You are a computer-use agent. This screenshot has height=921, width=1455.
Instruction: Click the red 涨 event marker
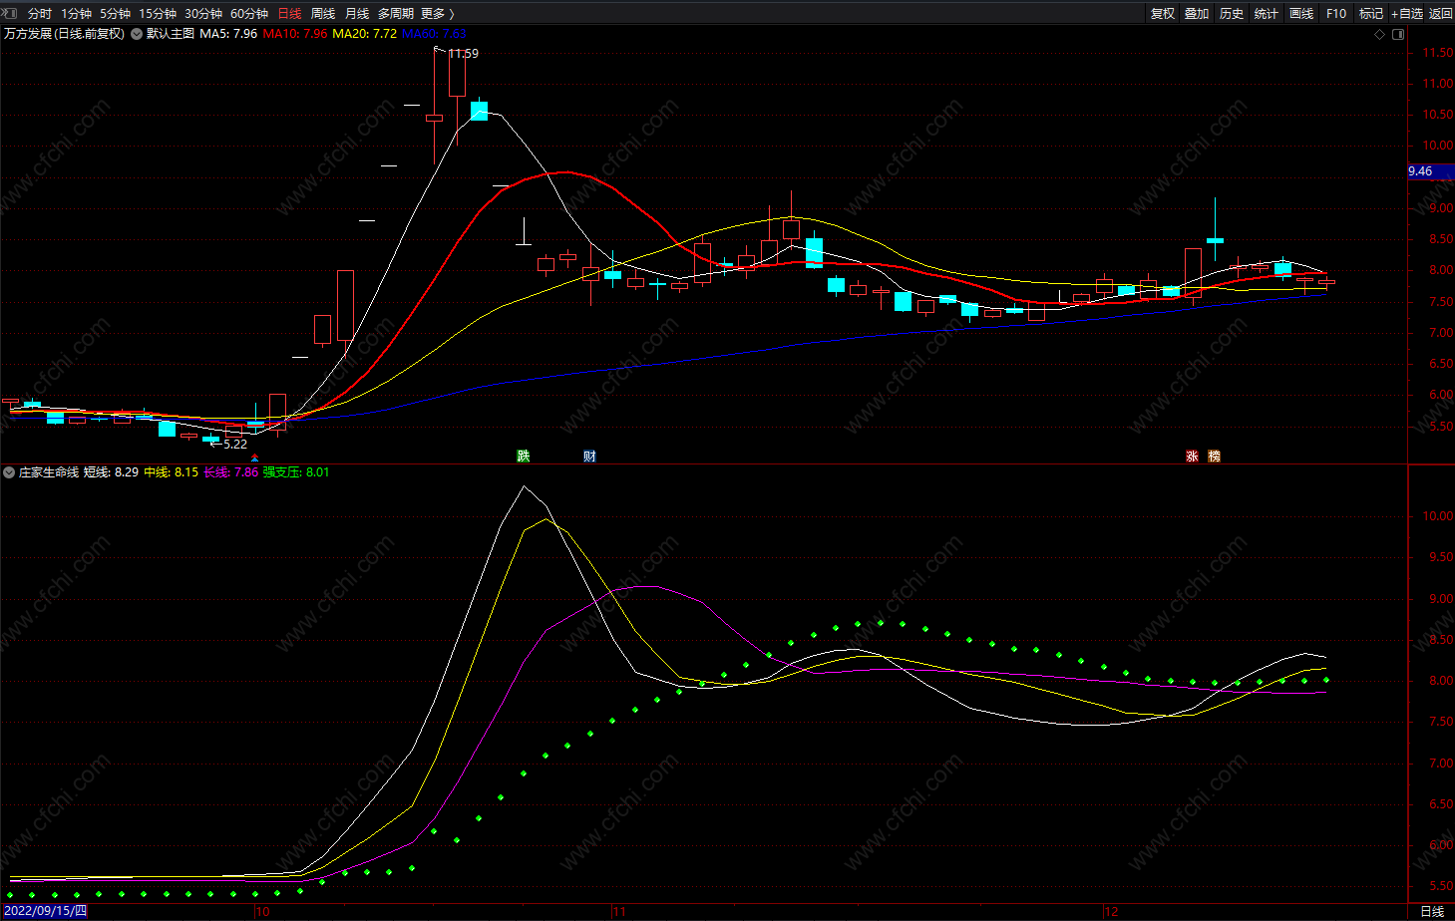pos(1192,457)
